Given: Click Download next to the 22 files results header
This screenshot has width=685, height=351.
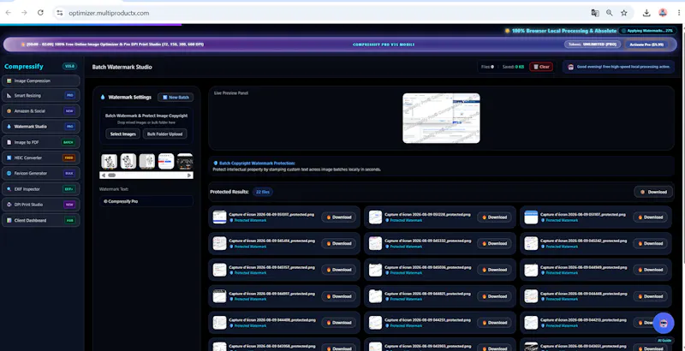Looking at the screenshot, I should tap(653, 192).
